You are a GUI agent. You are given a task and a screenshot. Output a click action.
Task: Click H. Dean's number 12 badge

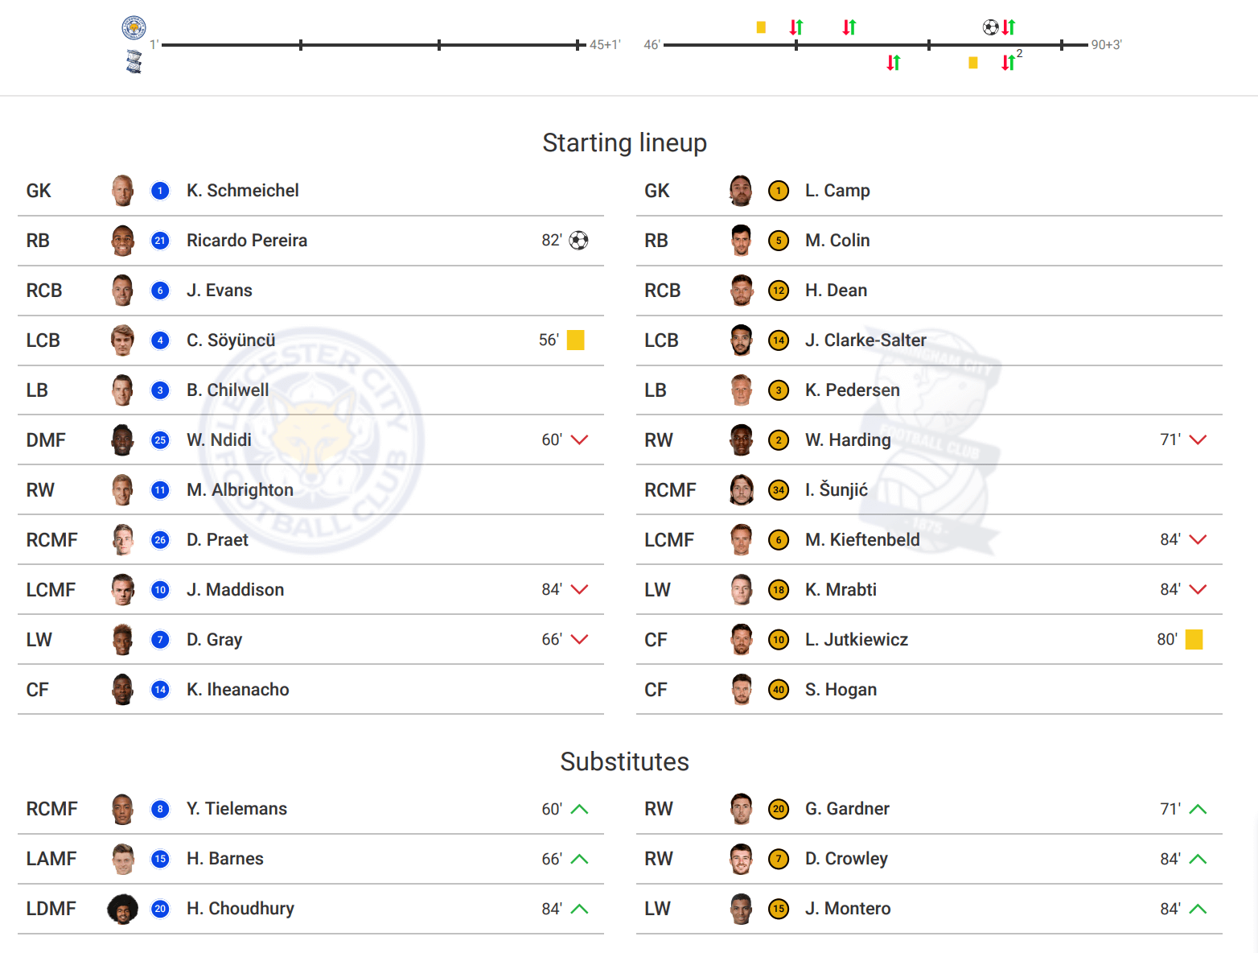point(779,291)
